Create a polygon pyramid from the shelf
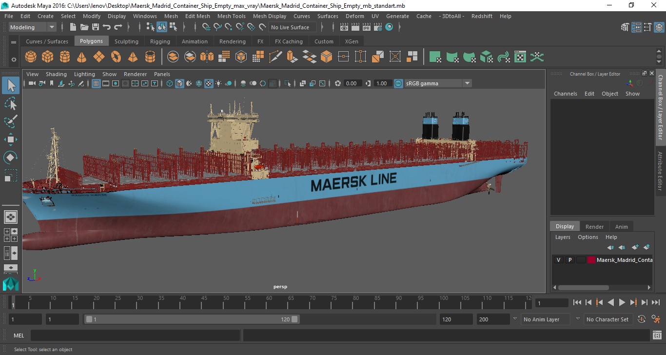This screenshot has height=355, width=666. [x=133, y=57]
